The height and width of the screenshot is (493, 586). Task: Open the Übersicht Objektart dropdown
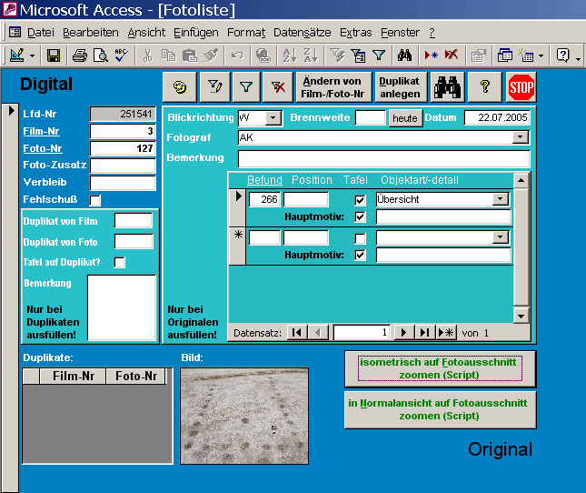click(501, 199)
